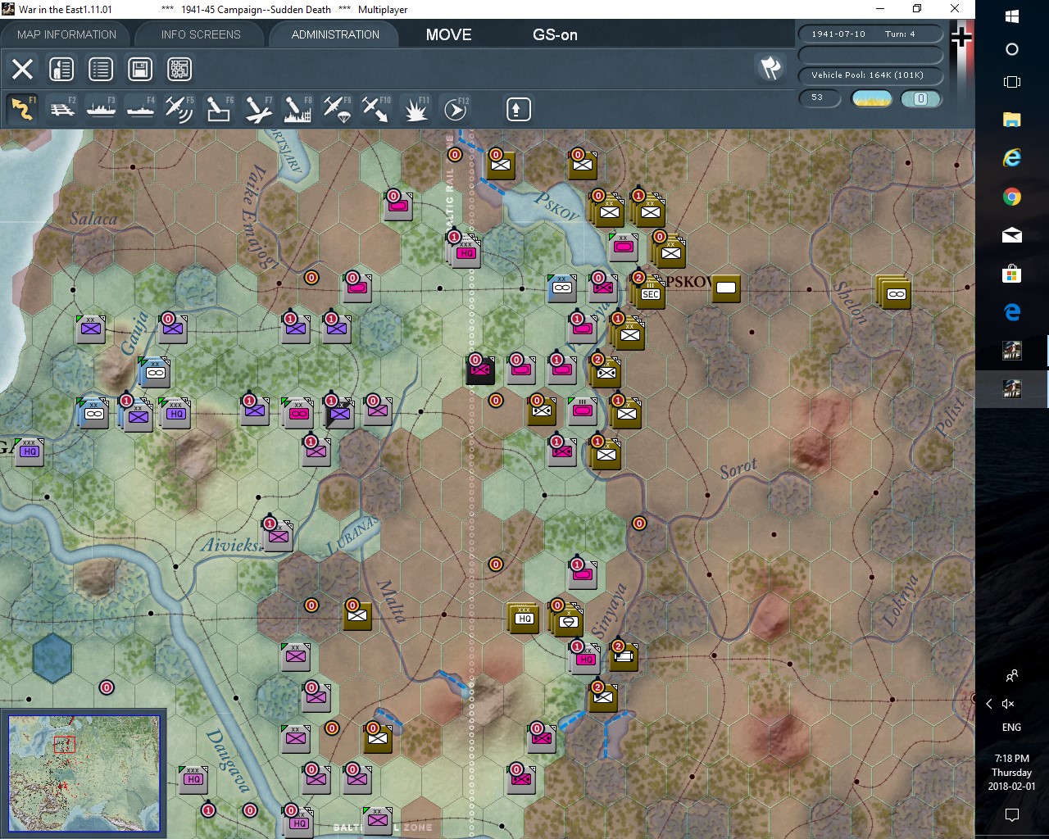Screen dimensions: 1049x839
Task: Click the empty status bar field
Action: 870,55
